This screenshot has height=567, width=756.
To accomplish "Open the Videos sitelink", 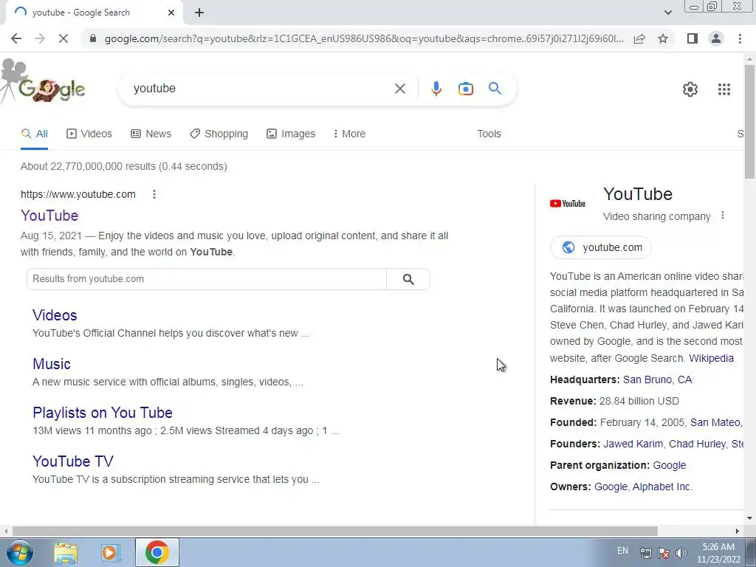I will point(55,315).
